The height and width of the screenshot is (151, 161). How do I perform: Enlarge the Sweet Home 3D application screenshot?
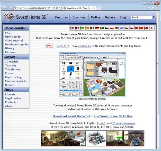(93, 75)
